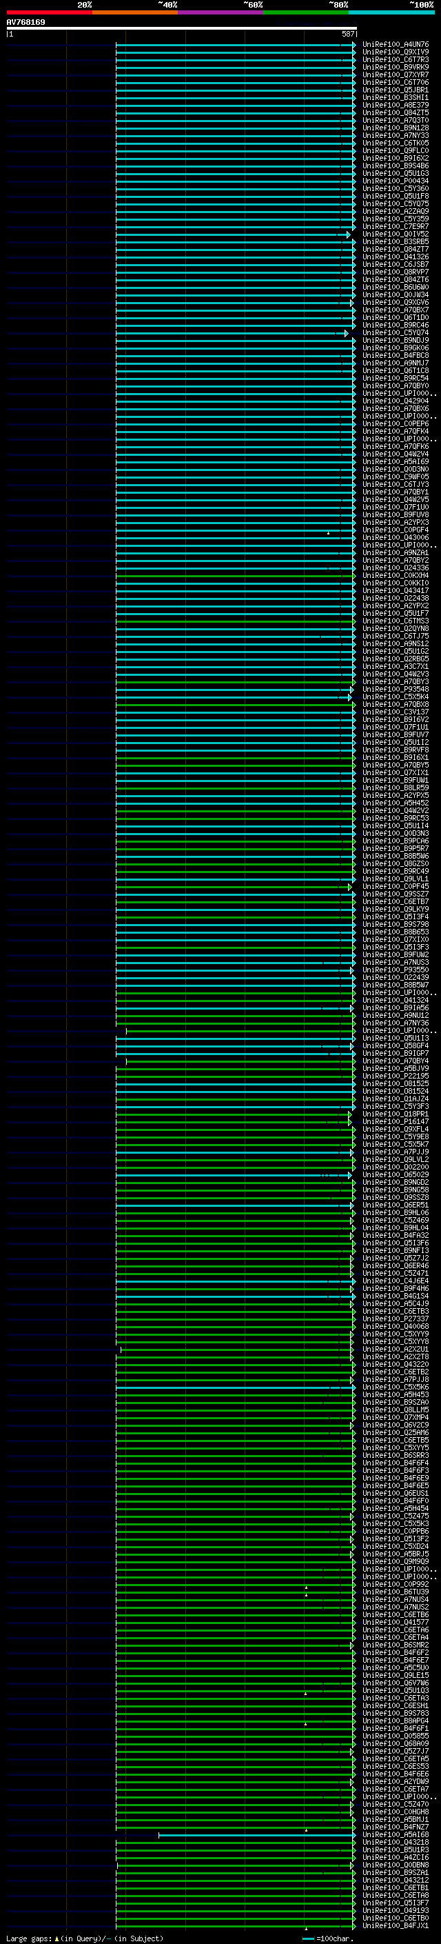441x1944 pixels.
Task: Select hit label UniRef100_O81525
Action: coord(396,1083)
